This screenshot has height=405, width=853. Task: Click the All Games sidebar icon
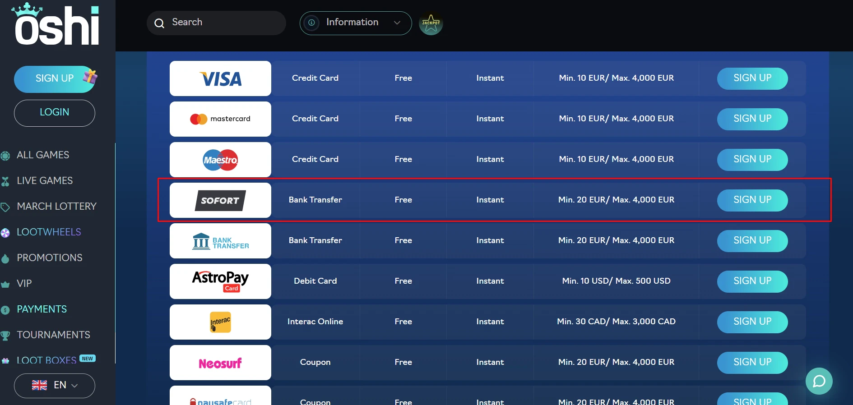click(x=5, y=156)
